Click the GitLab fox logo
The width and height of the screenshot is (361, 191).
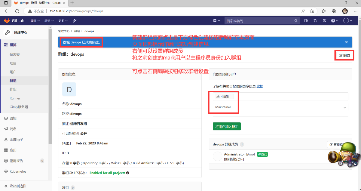7,21
